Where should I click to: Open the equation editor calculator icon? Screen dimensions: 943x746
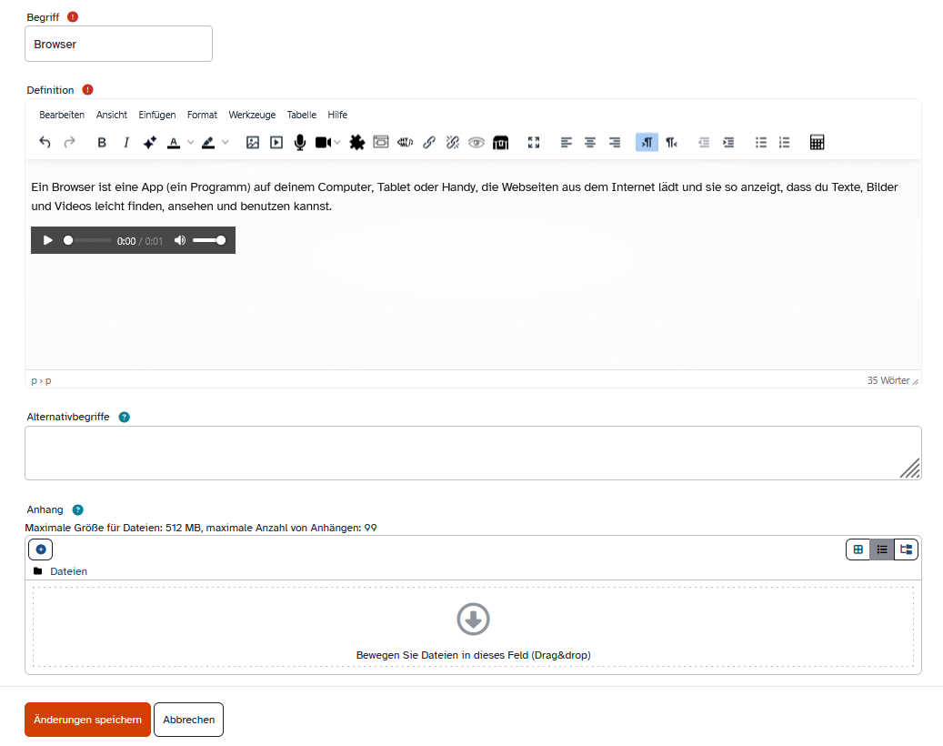[x=817, y=142]
